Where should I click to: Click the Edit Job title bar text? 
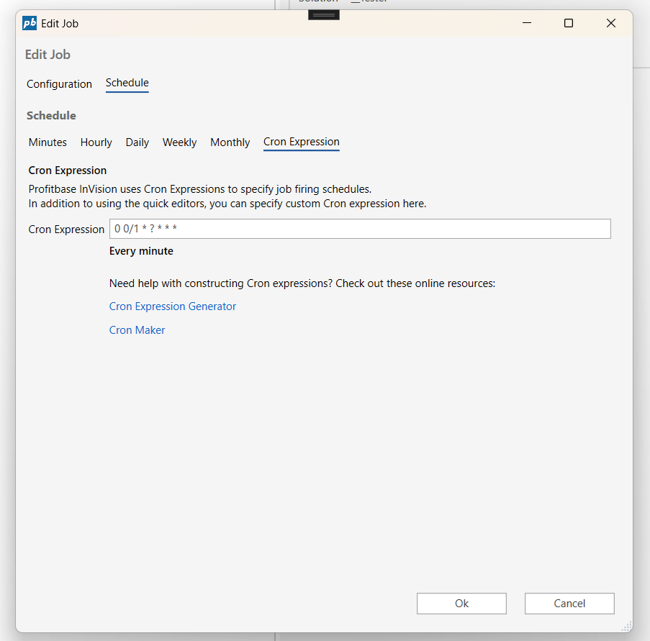[60, 23]
